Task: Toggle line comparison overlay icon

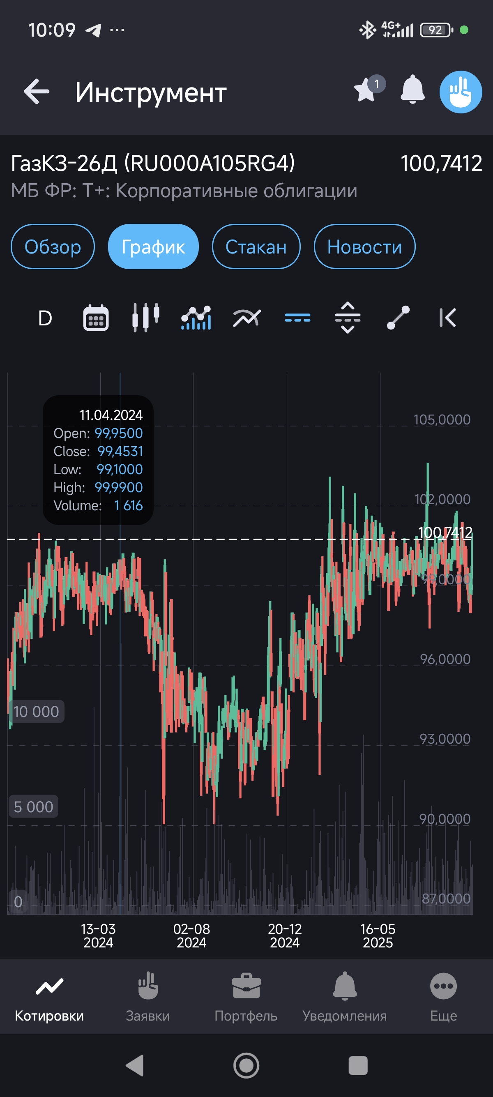Action: (247, 318)
